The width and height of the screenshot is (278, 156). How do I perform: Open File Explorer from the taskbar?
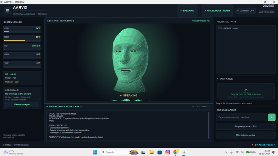pyautogui.click(x=151, y=152)
